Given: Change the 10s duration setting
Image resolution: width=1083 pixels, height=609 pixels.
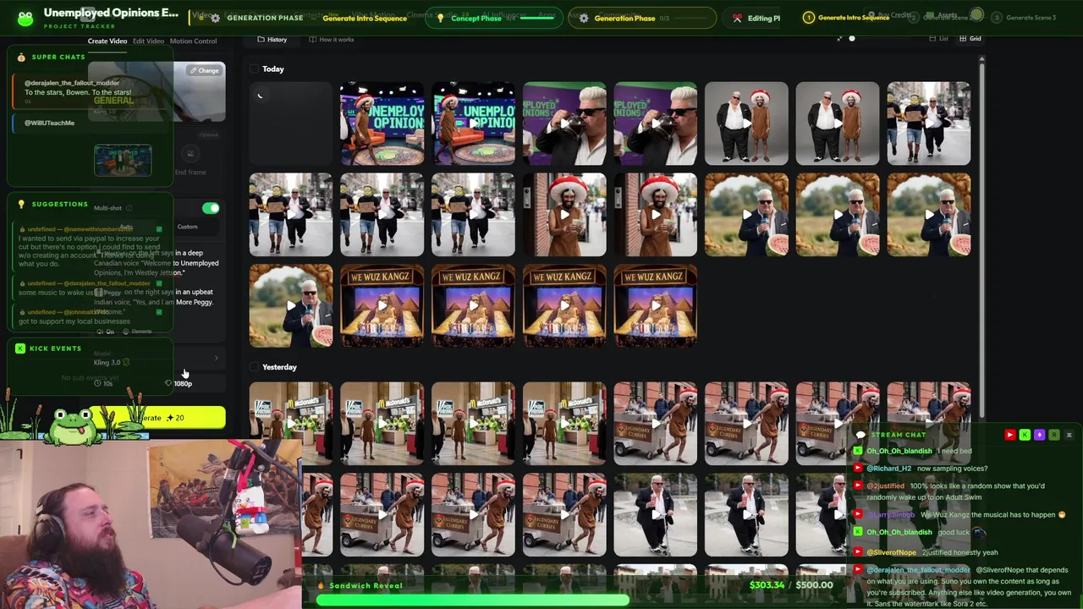Looking at the screenshot, I should [103, 383].
